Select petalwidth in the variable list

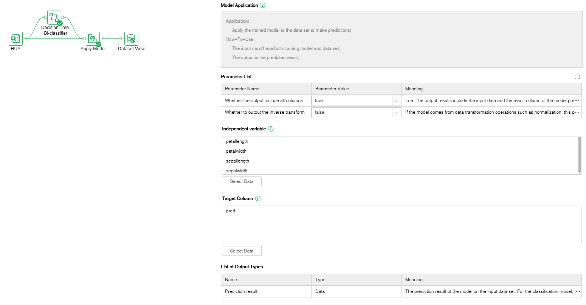(x=236, y=151)
